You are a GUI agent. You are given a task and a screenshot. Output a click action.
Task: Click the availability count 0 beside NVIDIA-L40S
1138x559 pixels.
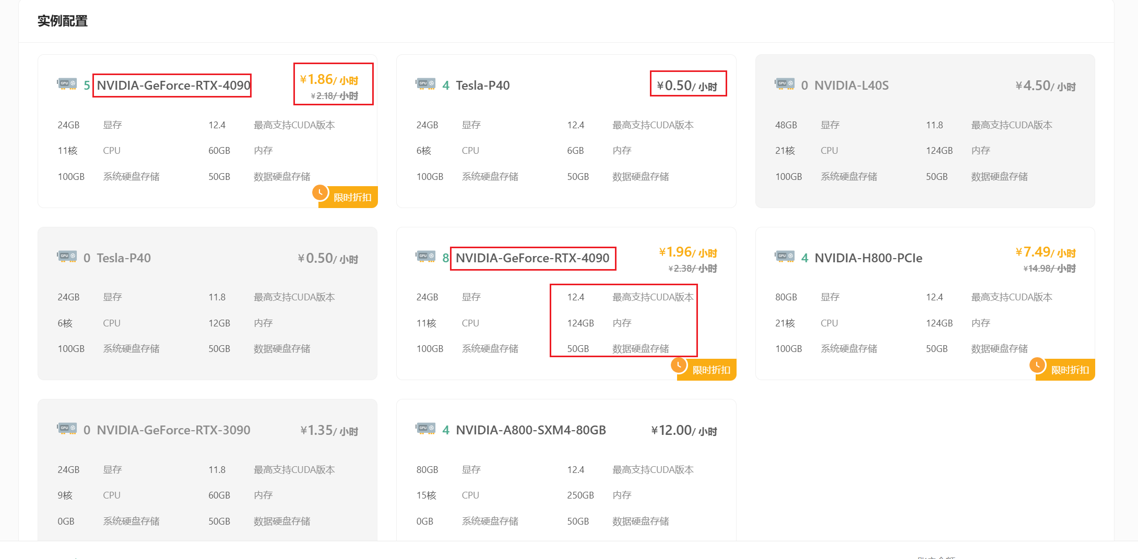pyautogui.click(x=804, y=86)
